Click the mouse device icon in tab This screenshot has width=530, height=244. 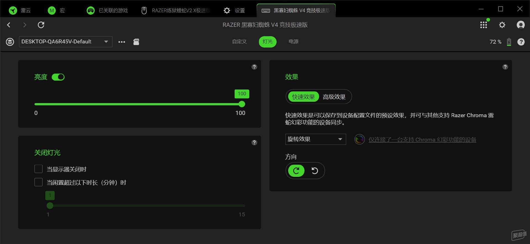pos(144,11)
